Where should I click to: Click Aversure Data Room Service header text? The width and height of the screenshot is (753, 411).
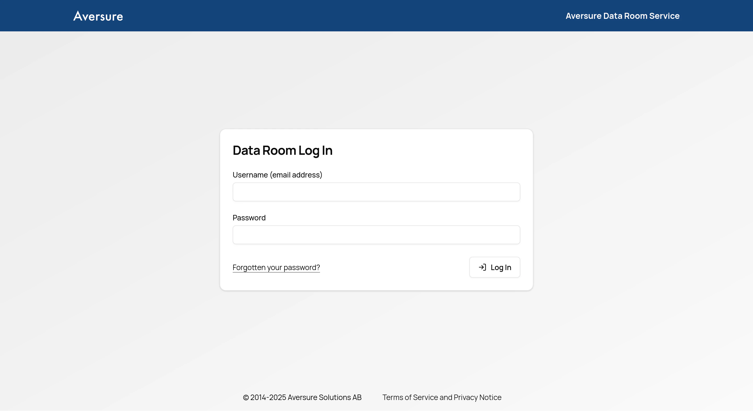(622, 15)
